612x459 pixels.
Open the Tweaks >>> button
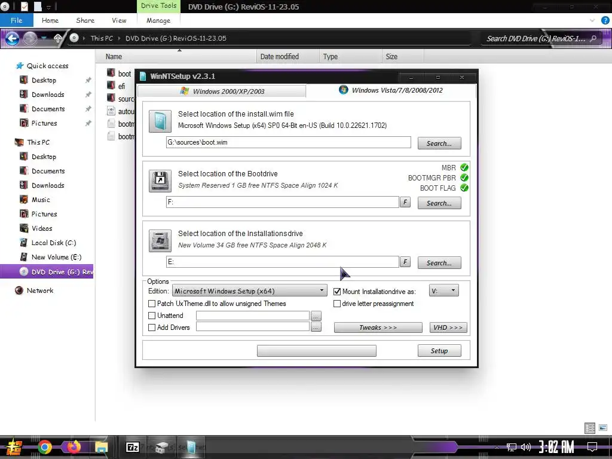point(378,328)
